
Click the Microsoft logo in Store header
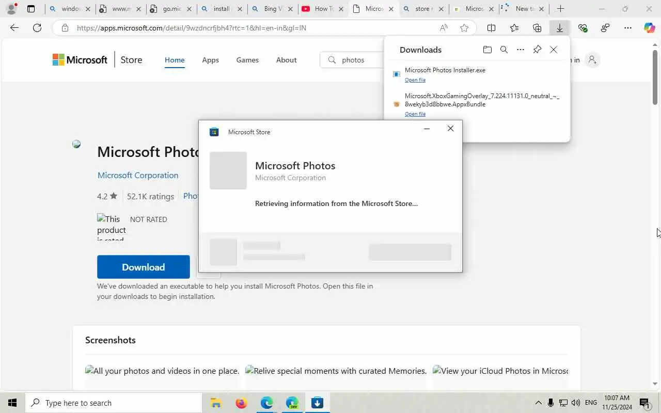click(80, 60)
